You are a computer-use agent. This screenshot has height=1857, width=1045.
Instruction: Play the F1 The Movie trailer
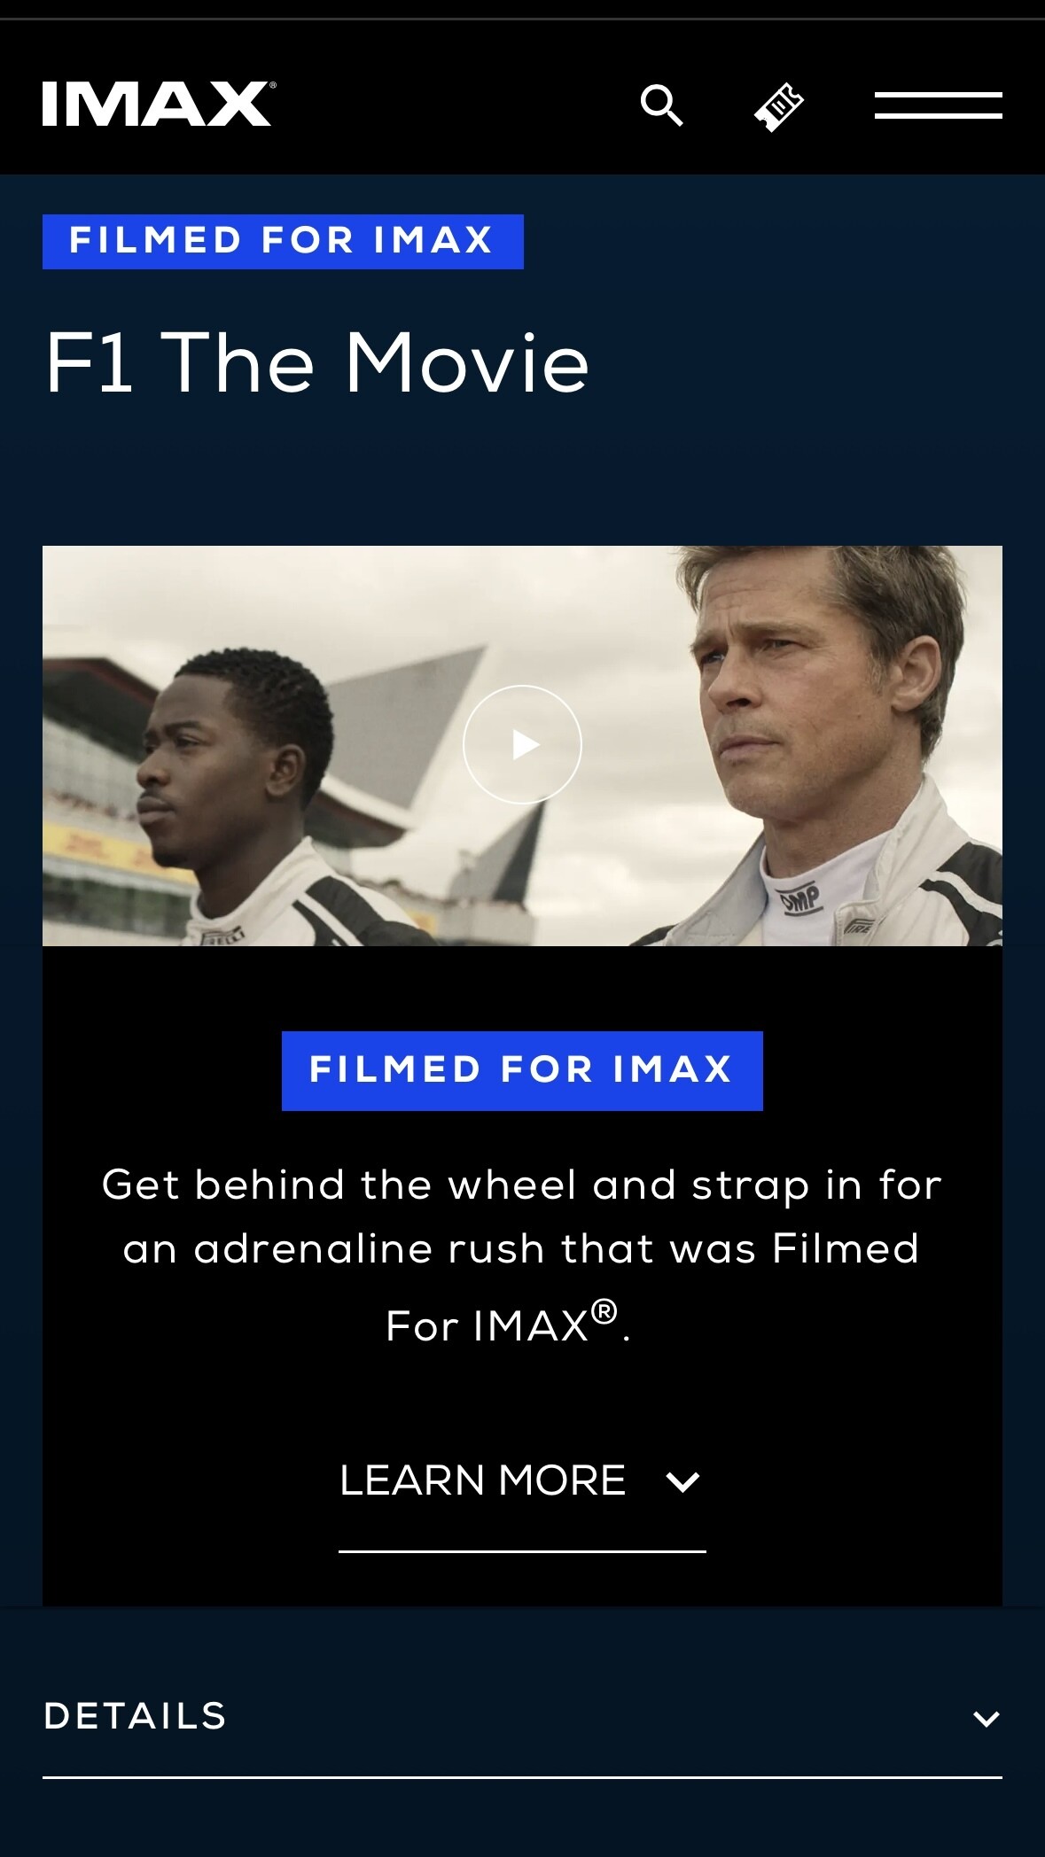tap(522, 744)
